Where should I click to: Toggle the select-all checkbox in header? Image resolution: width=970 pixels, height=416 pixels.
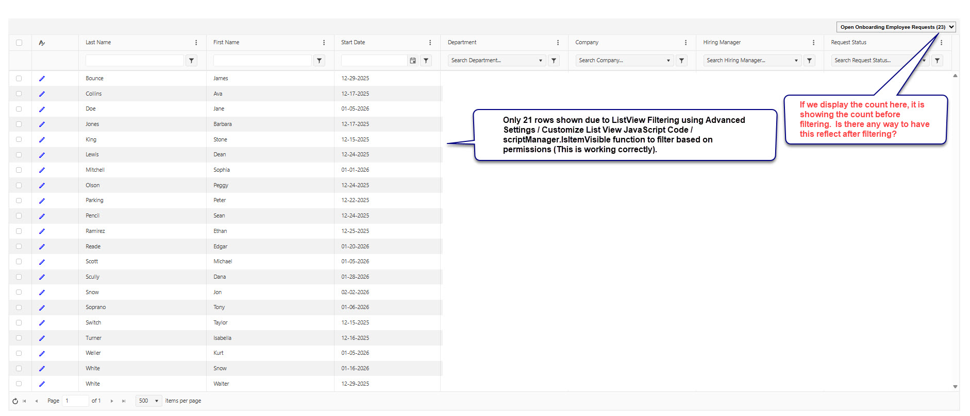[x=19, y=43]
